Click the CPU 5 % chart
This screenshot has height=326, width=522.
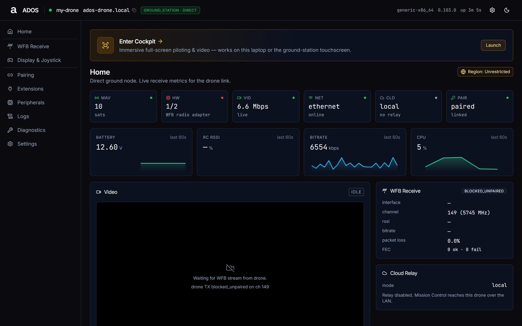pyautogui.click(x=462, y=152)
